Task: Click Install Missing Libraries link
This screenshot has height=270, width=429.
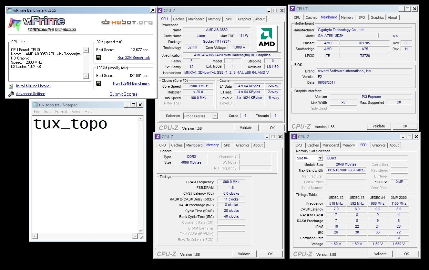Action: 33,86
